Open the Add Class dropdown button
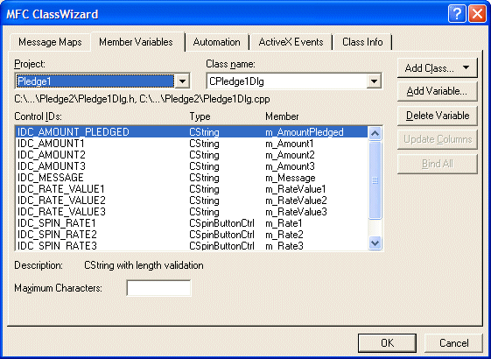Screen dimensions: 491x359 pos(437,67)
